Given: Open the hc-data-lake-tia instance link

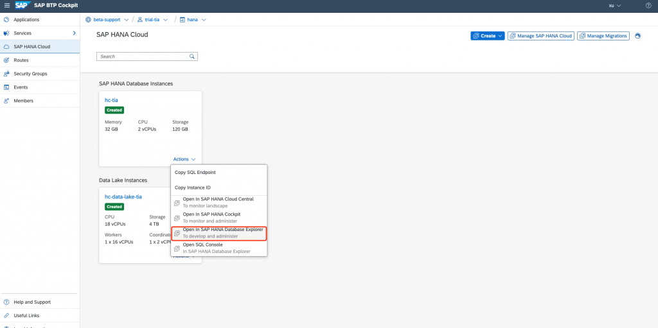Looking at the screenshot, I should [125, 196].
